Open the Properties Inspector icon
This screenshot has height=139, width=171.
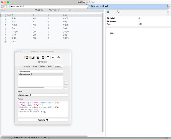point(38,57)
